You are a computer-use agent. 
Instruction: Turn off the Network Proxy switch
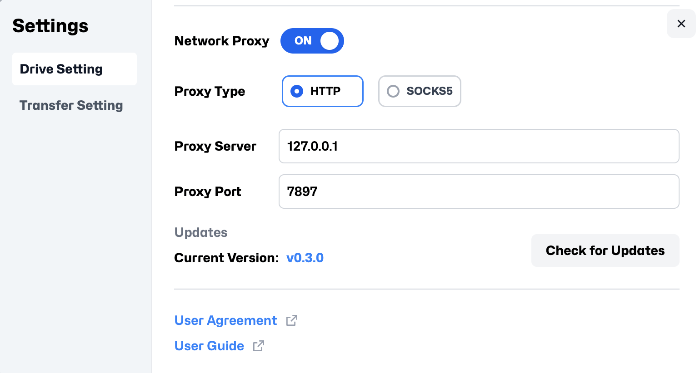click(x=312, y=41)
